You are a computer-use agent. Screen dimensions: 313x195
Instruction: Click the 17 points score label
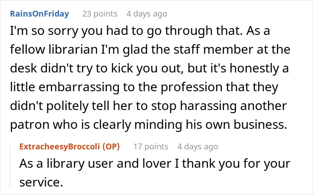[x=151, y=147]
